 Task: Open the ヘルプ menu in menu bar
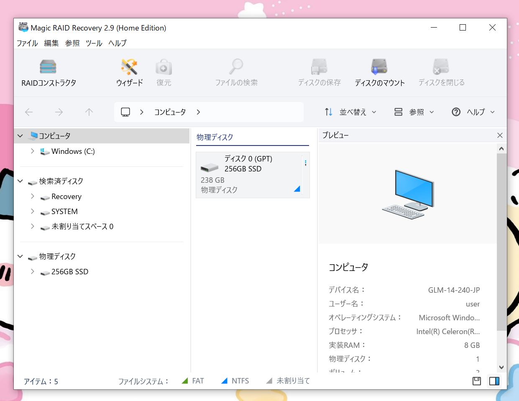[118, 43]
